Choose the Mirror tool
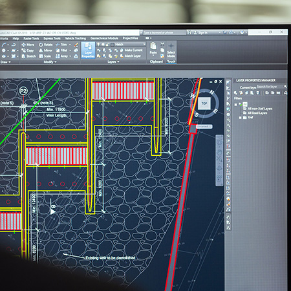This screenshot has height=291, width=291. click(x=45, y=50)
